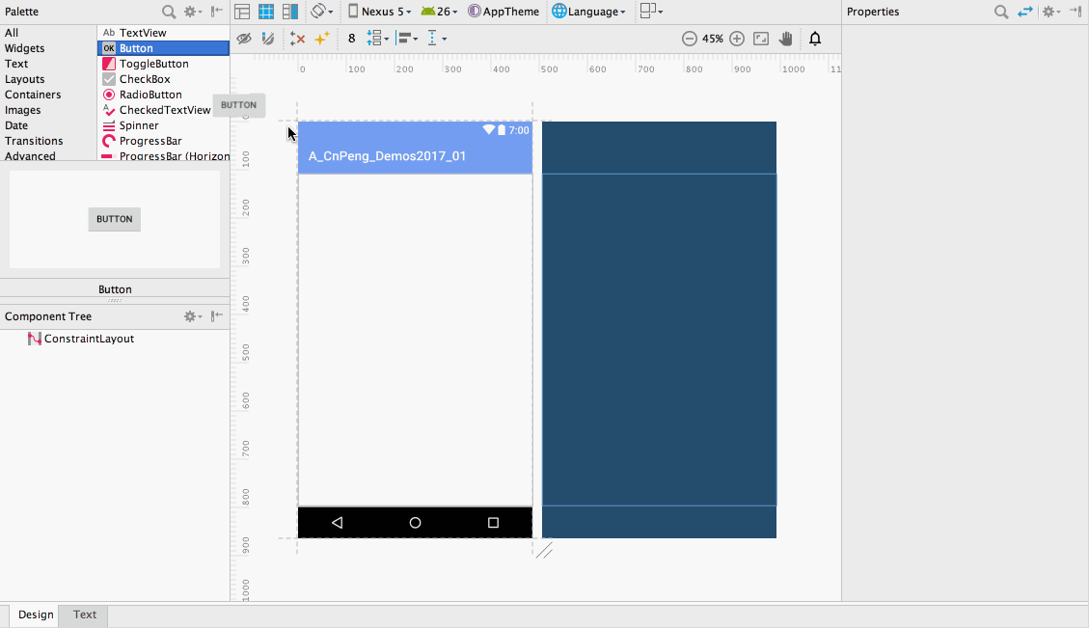Select the Widgets palette category
This screenshot has height=628, width=1089.
pyautogui.click(x=24, y=48)
